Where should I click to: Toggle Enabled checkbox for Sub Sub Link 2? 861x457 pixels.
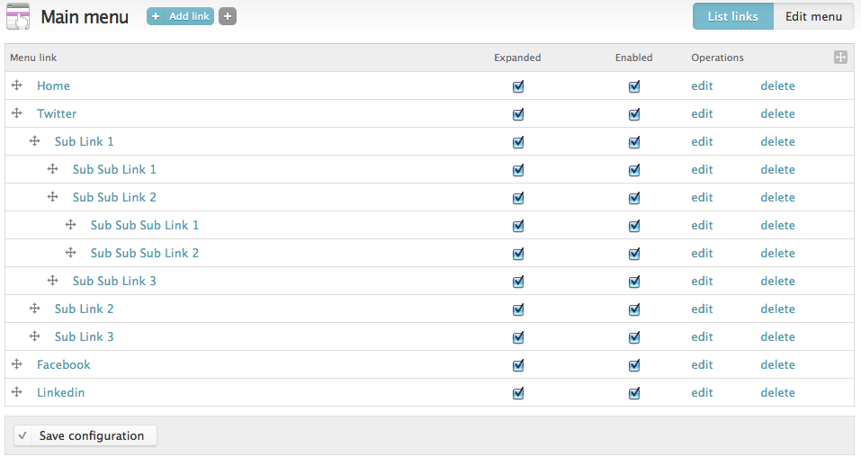point(634,198)
